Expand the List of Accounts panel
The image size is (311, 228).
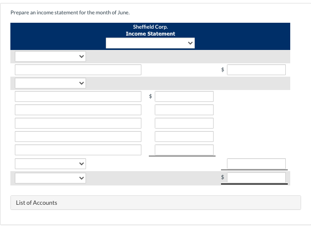pos(156,203)
